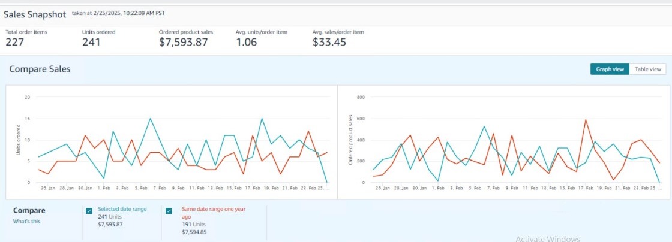Click the Ordered product sales axis title
672x242 pixels.
[x=350, y=140]
